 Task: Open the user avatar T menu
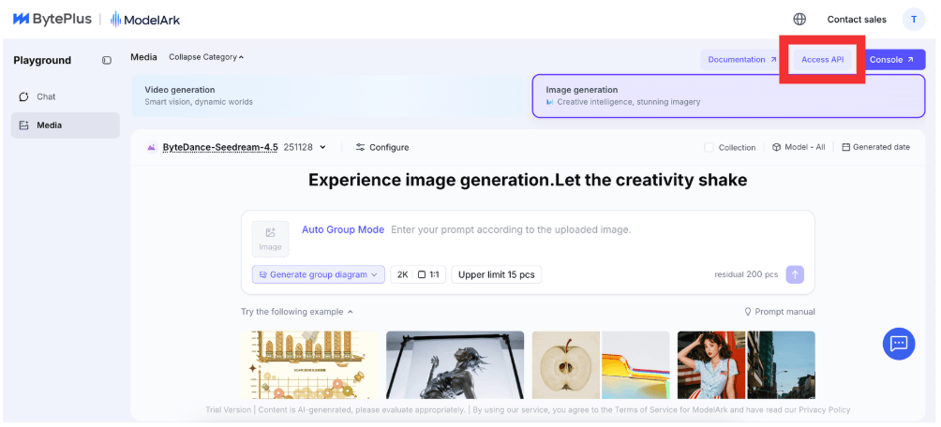point(913,19)
